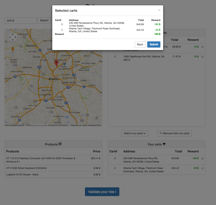Pan the map using navigation control
The image size is (216, 205).
(13, 37)
